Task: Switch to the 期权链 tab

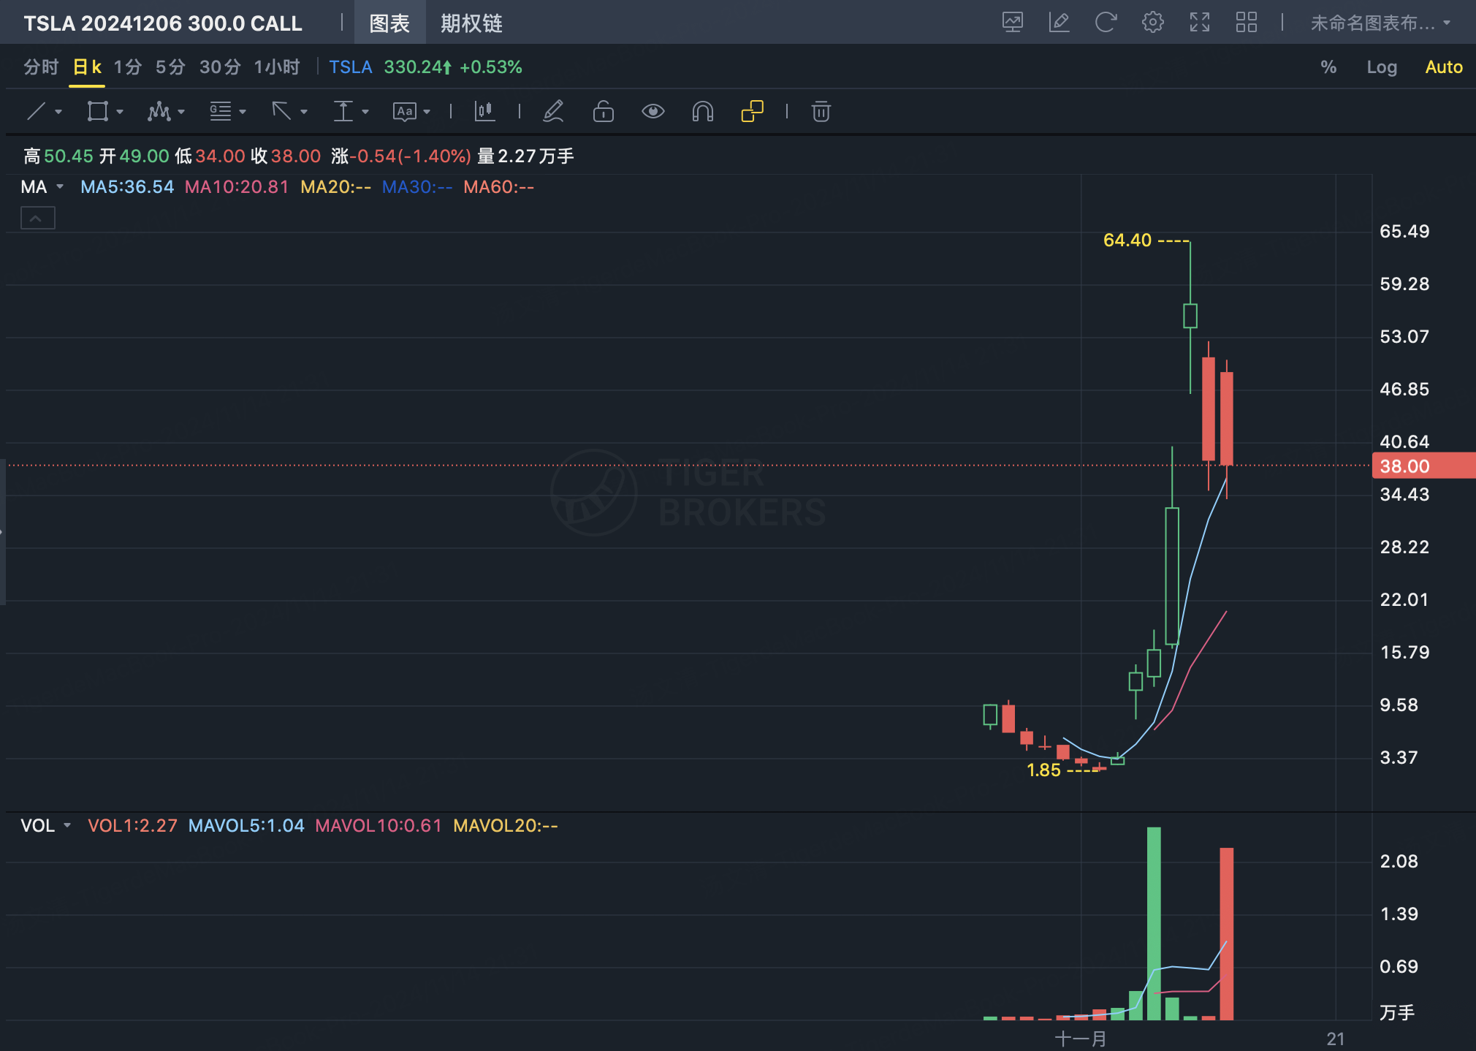Action: click(471, 23)
